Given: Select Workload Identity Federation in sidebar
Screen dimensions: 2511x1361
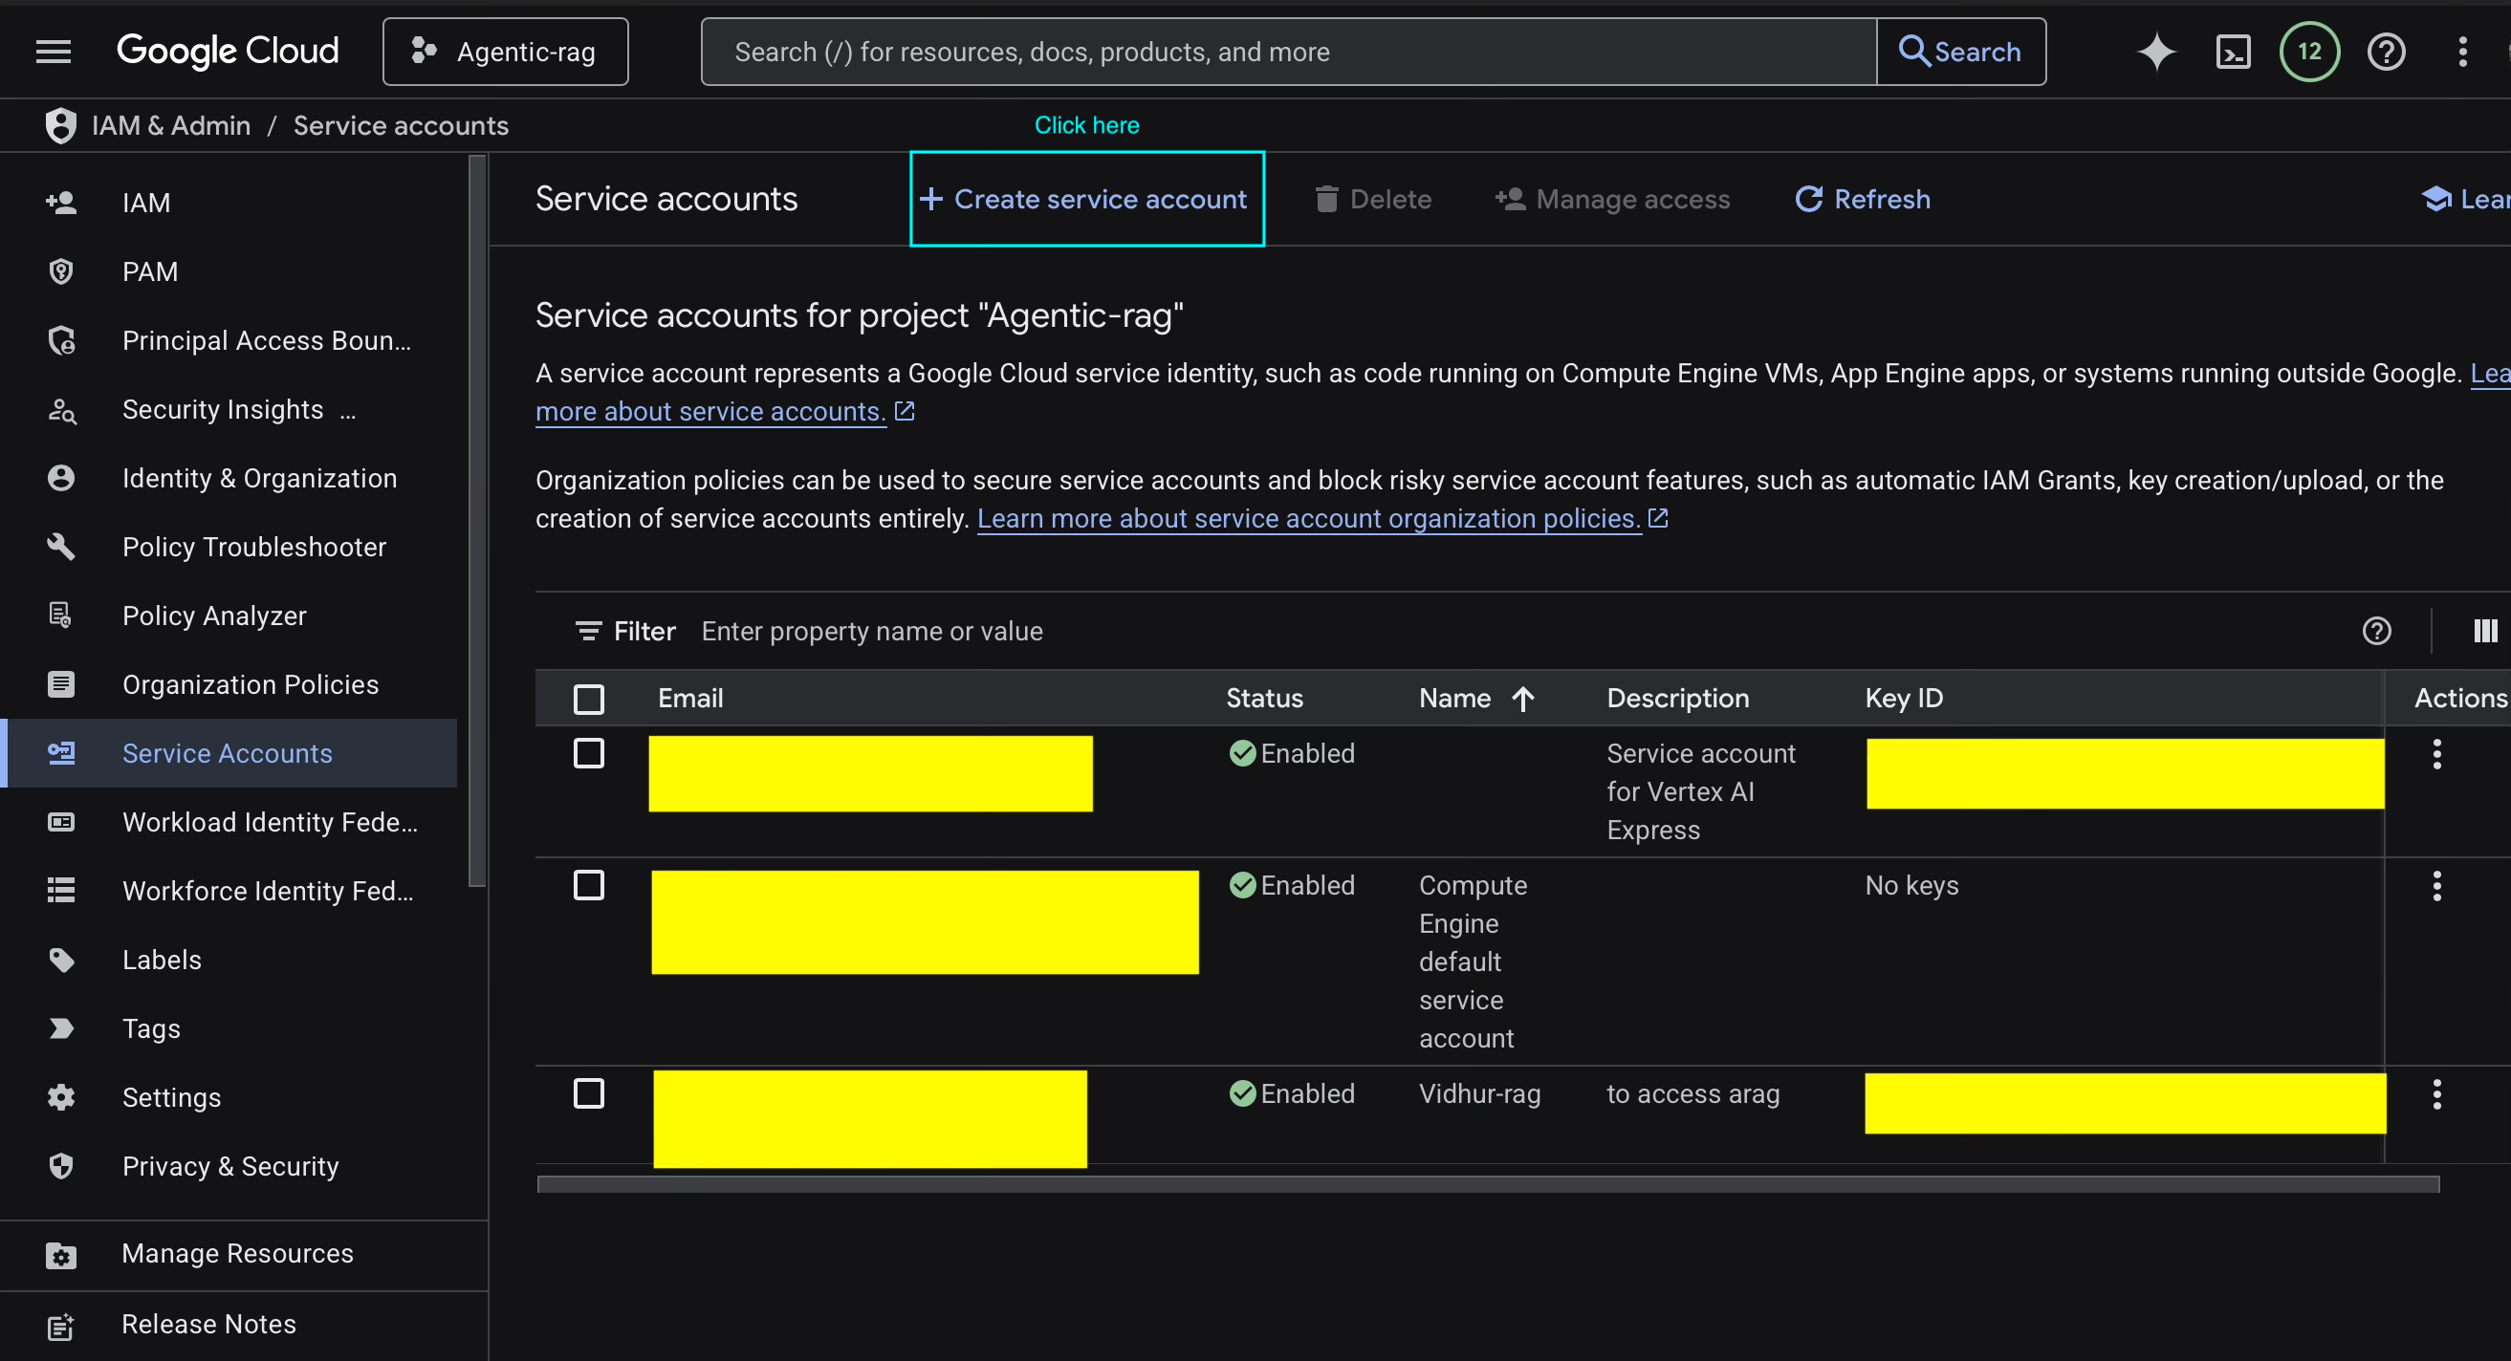Looking at the screenshot, I should [x=270, y=821].
